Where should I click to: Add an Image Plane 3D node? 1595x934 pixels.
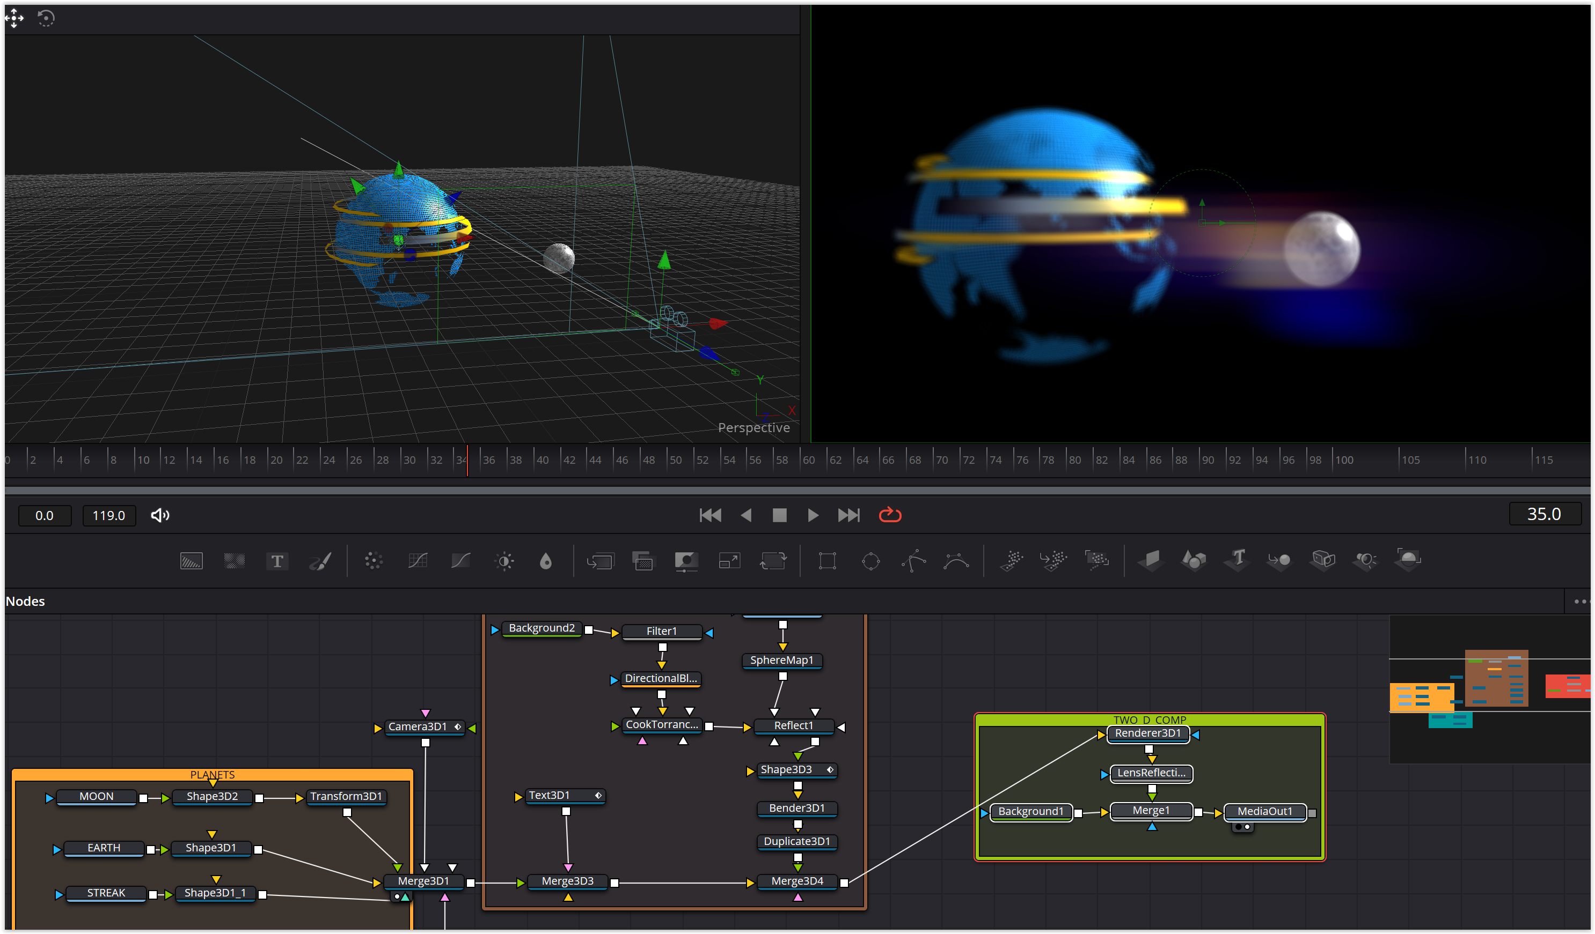pyautogui.click(x=1151, y=561)
